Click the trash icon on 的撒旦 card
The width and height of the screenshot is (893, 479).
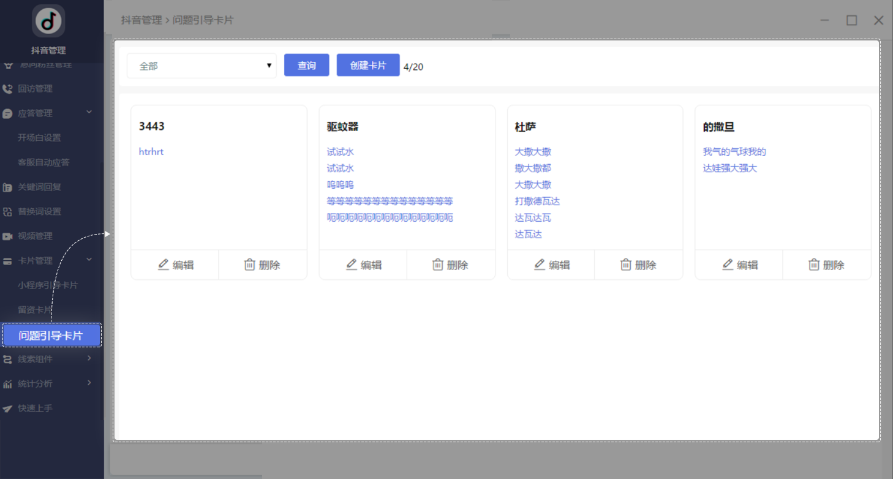[x=814, y=265]
